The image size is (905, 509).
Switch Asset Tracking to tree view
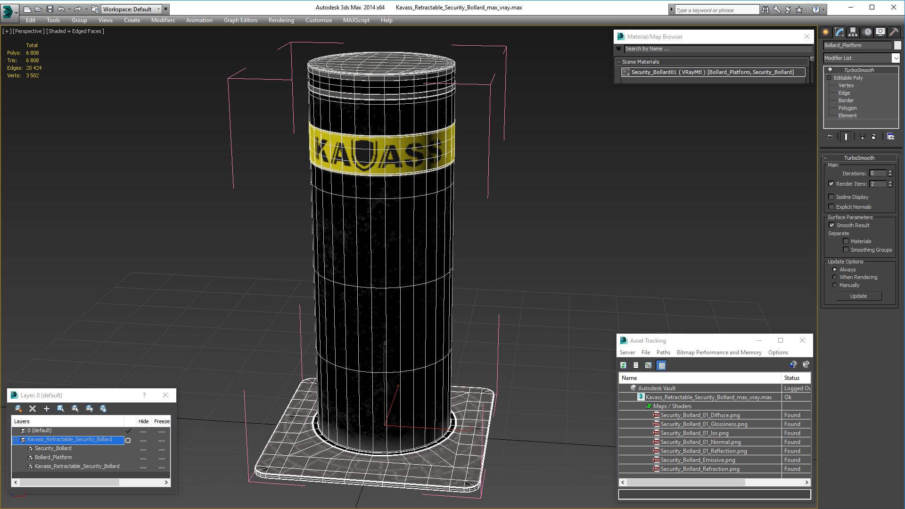[x=649, y=365]
